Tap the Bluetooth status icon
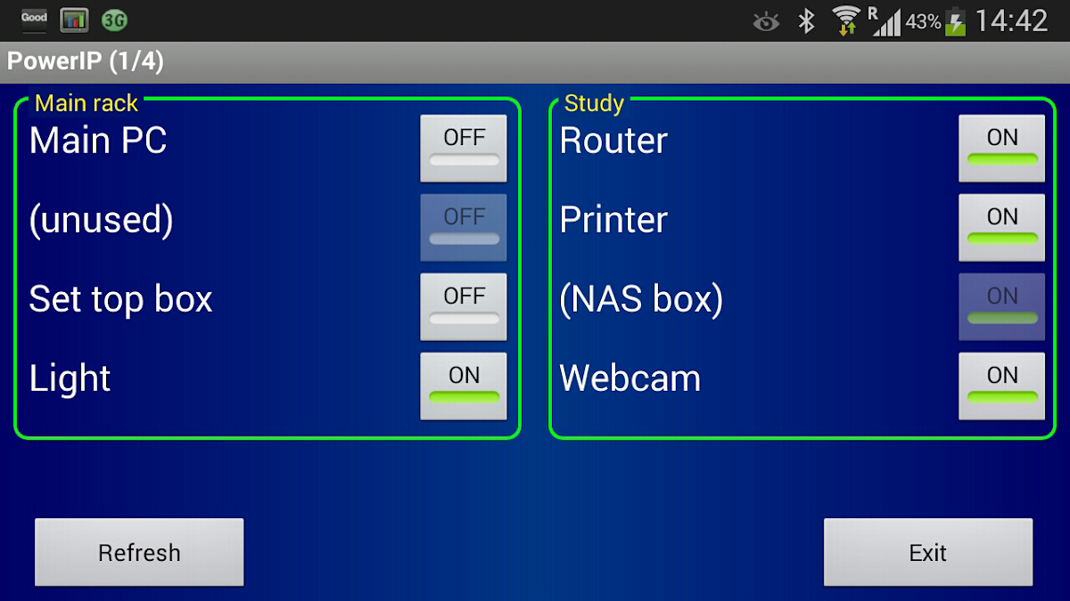This screenshot has height=601, width=1070. [806, 20]
